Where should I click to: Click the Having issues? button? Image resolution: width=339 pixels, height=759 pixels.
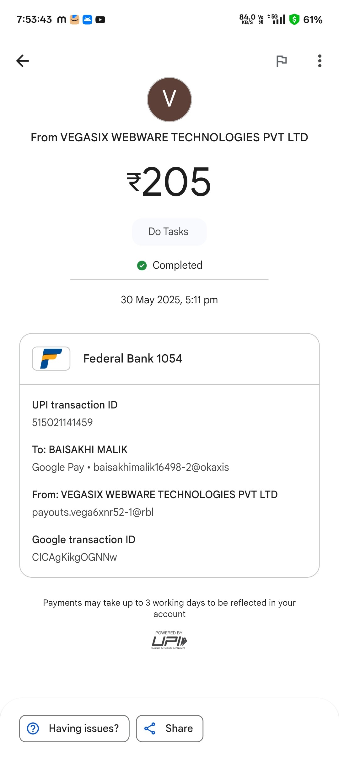[x=74, y=728]
